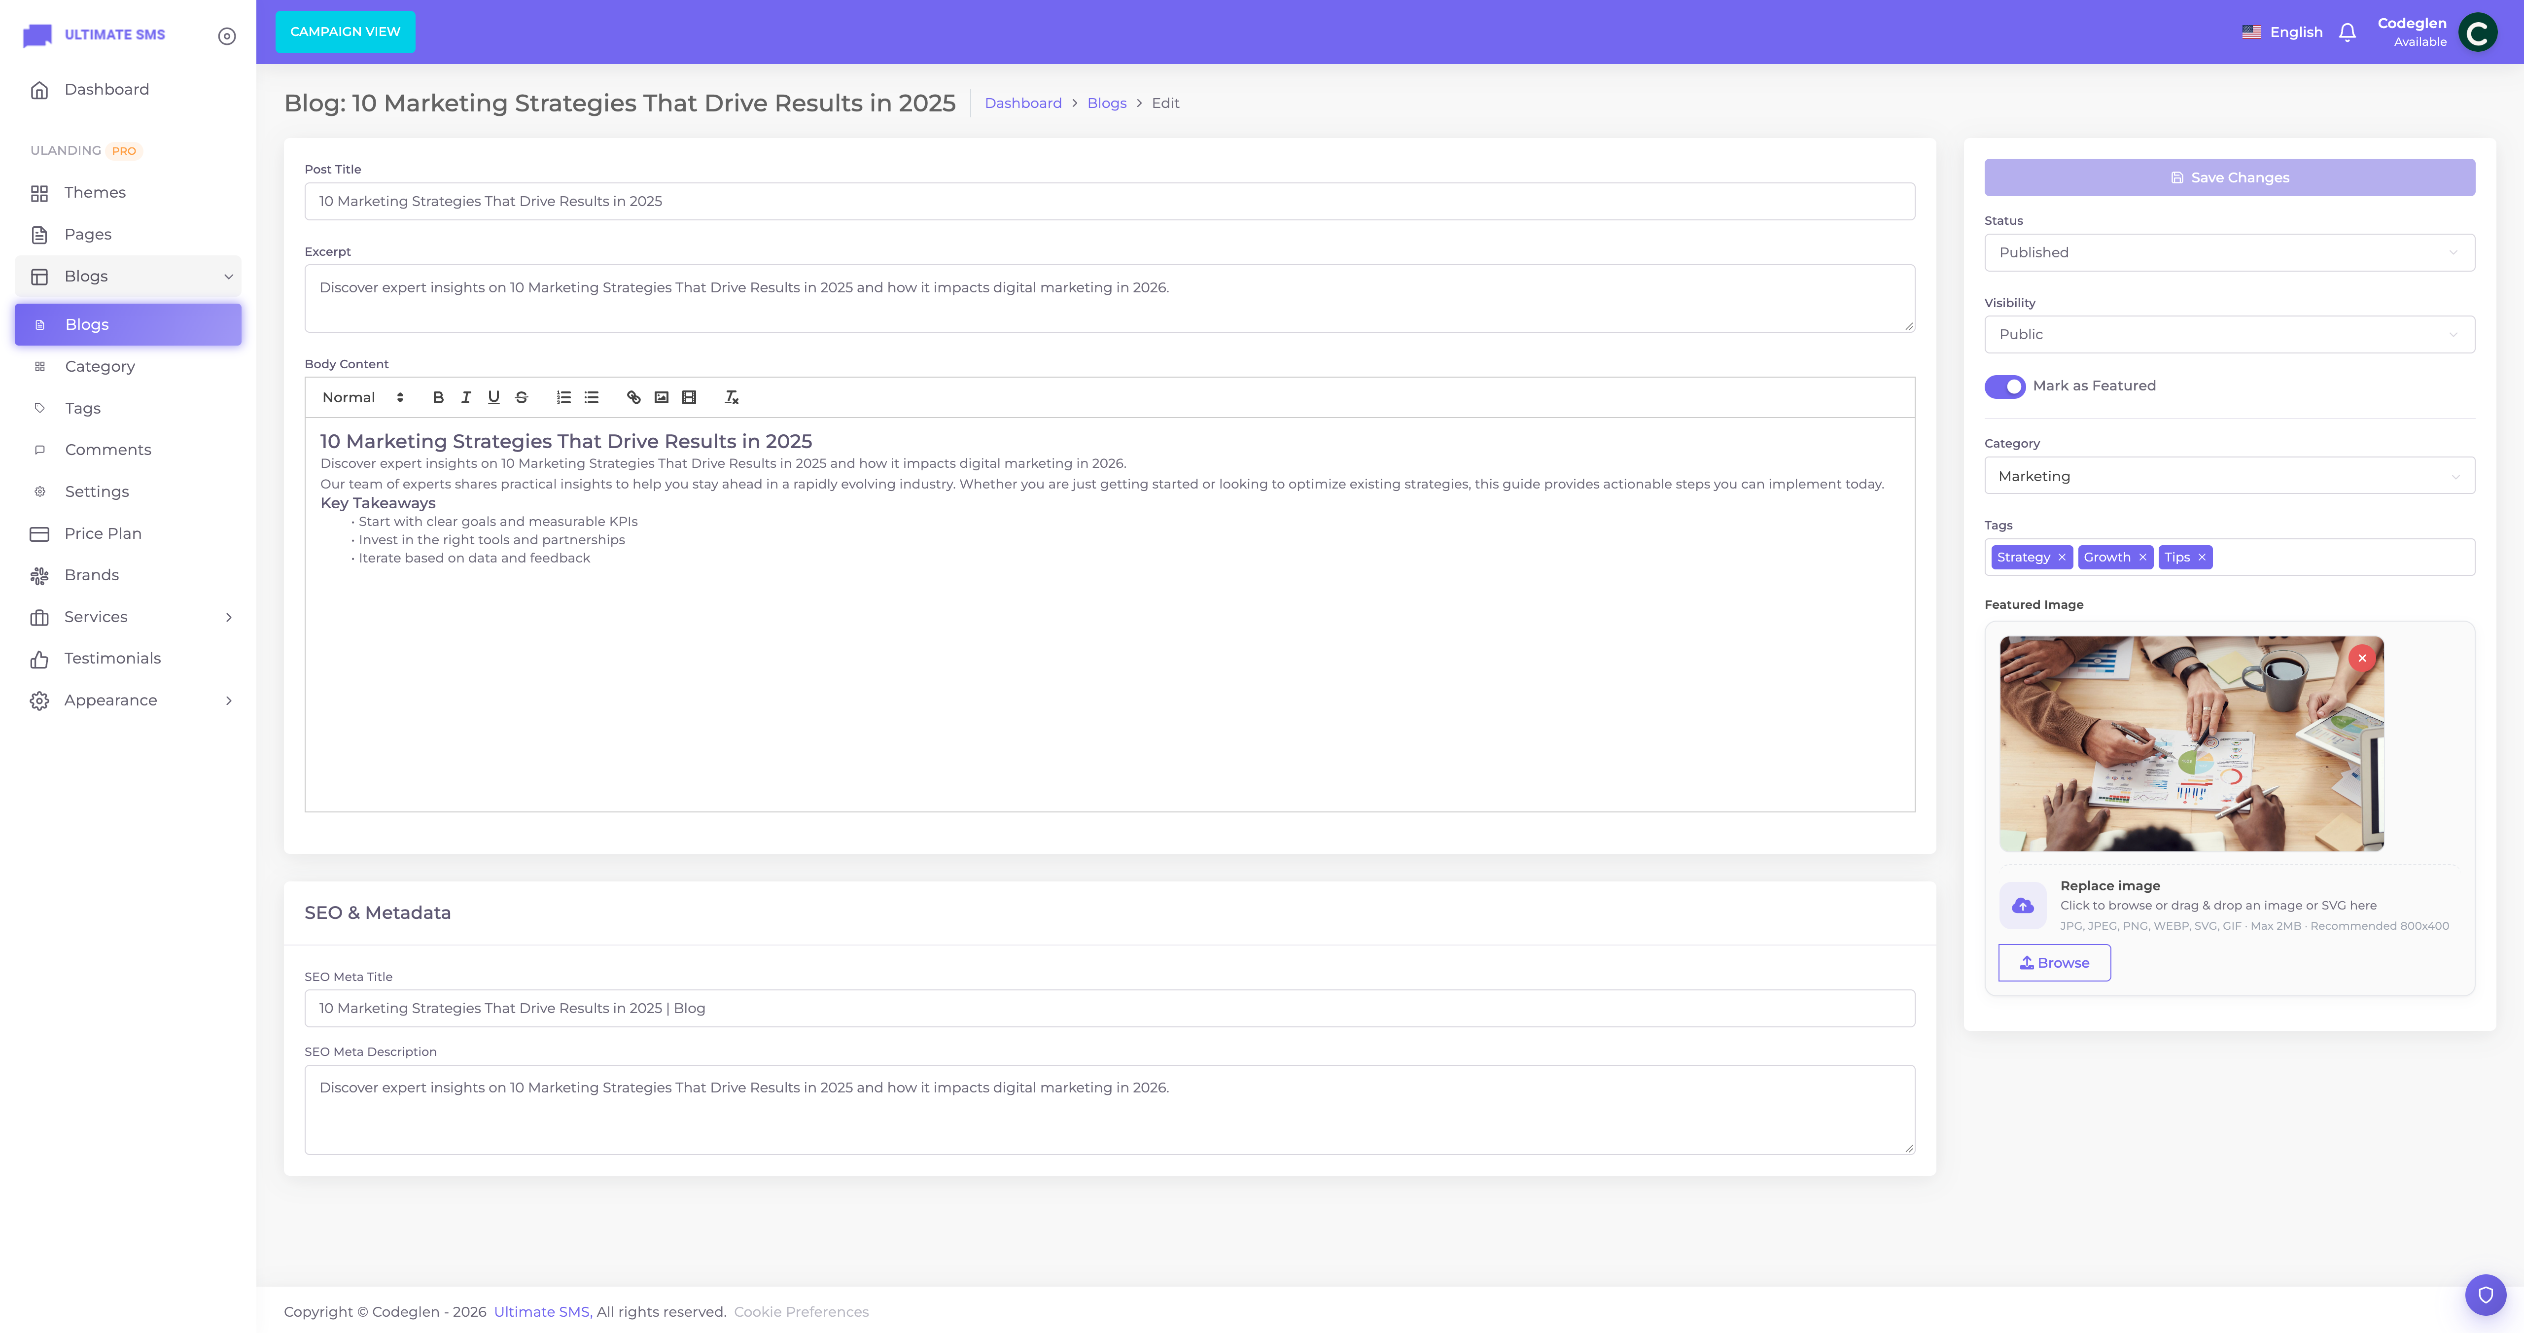2524x1333 pixels.
Task: Open Testimonials in sidebar
Action: 128,659
